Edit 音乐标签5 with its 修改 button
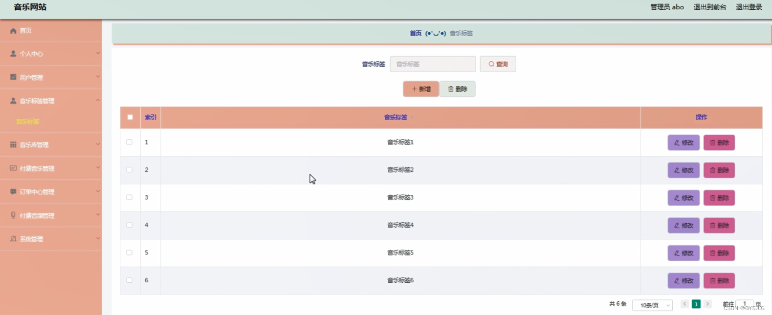Viewport: 772px width, 315px height. (684, 253)
